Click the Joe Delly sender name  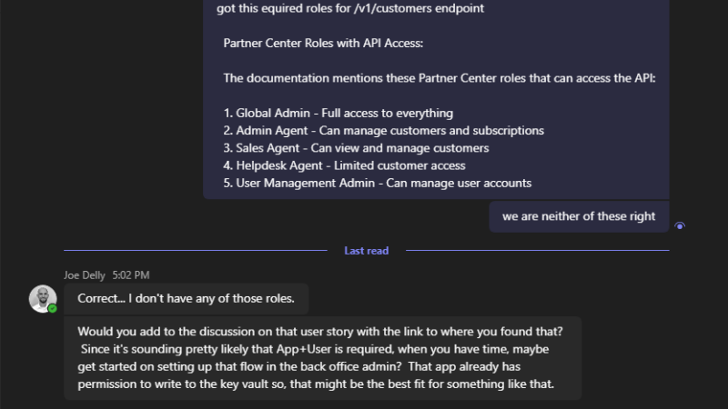[x=85, y=274]
